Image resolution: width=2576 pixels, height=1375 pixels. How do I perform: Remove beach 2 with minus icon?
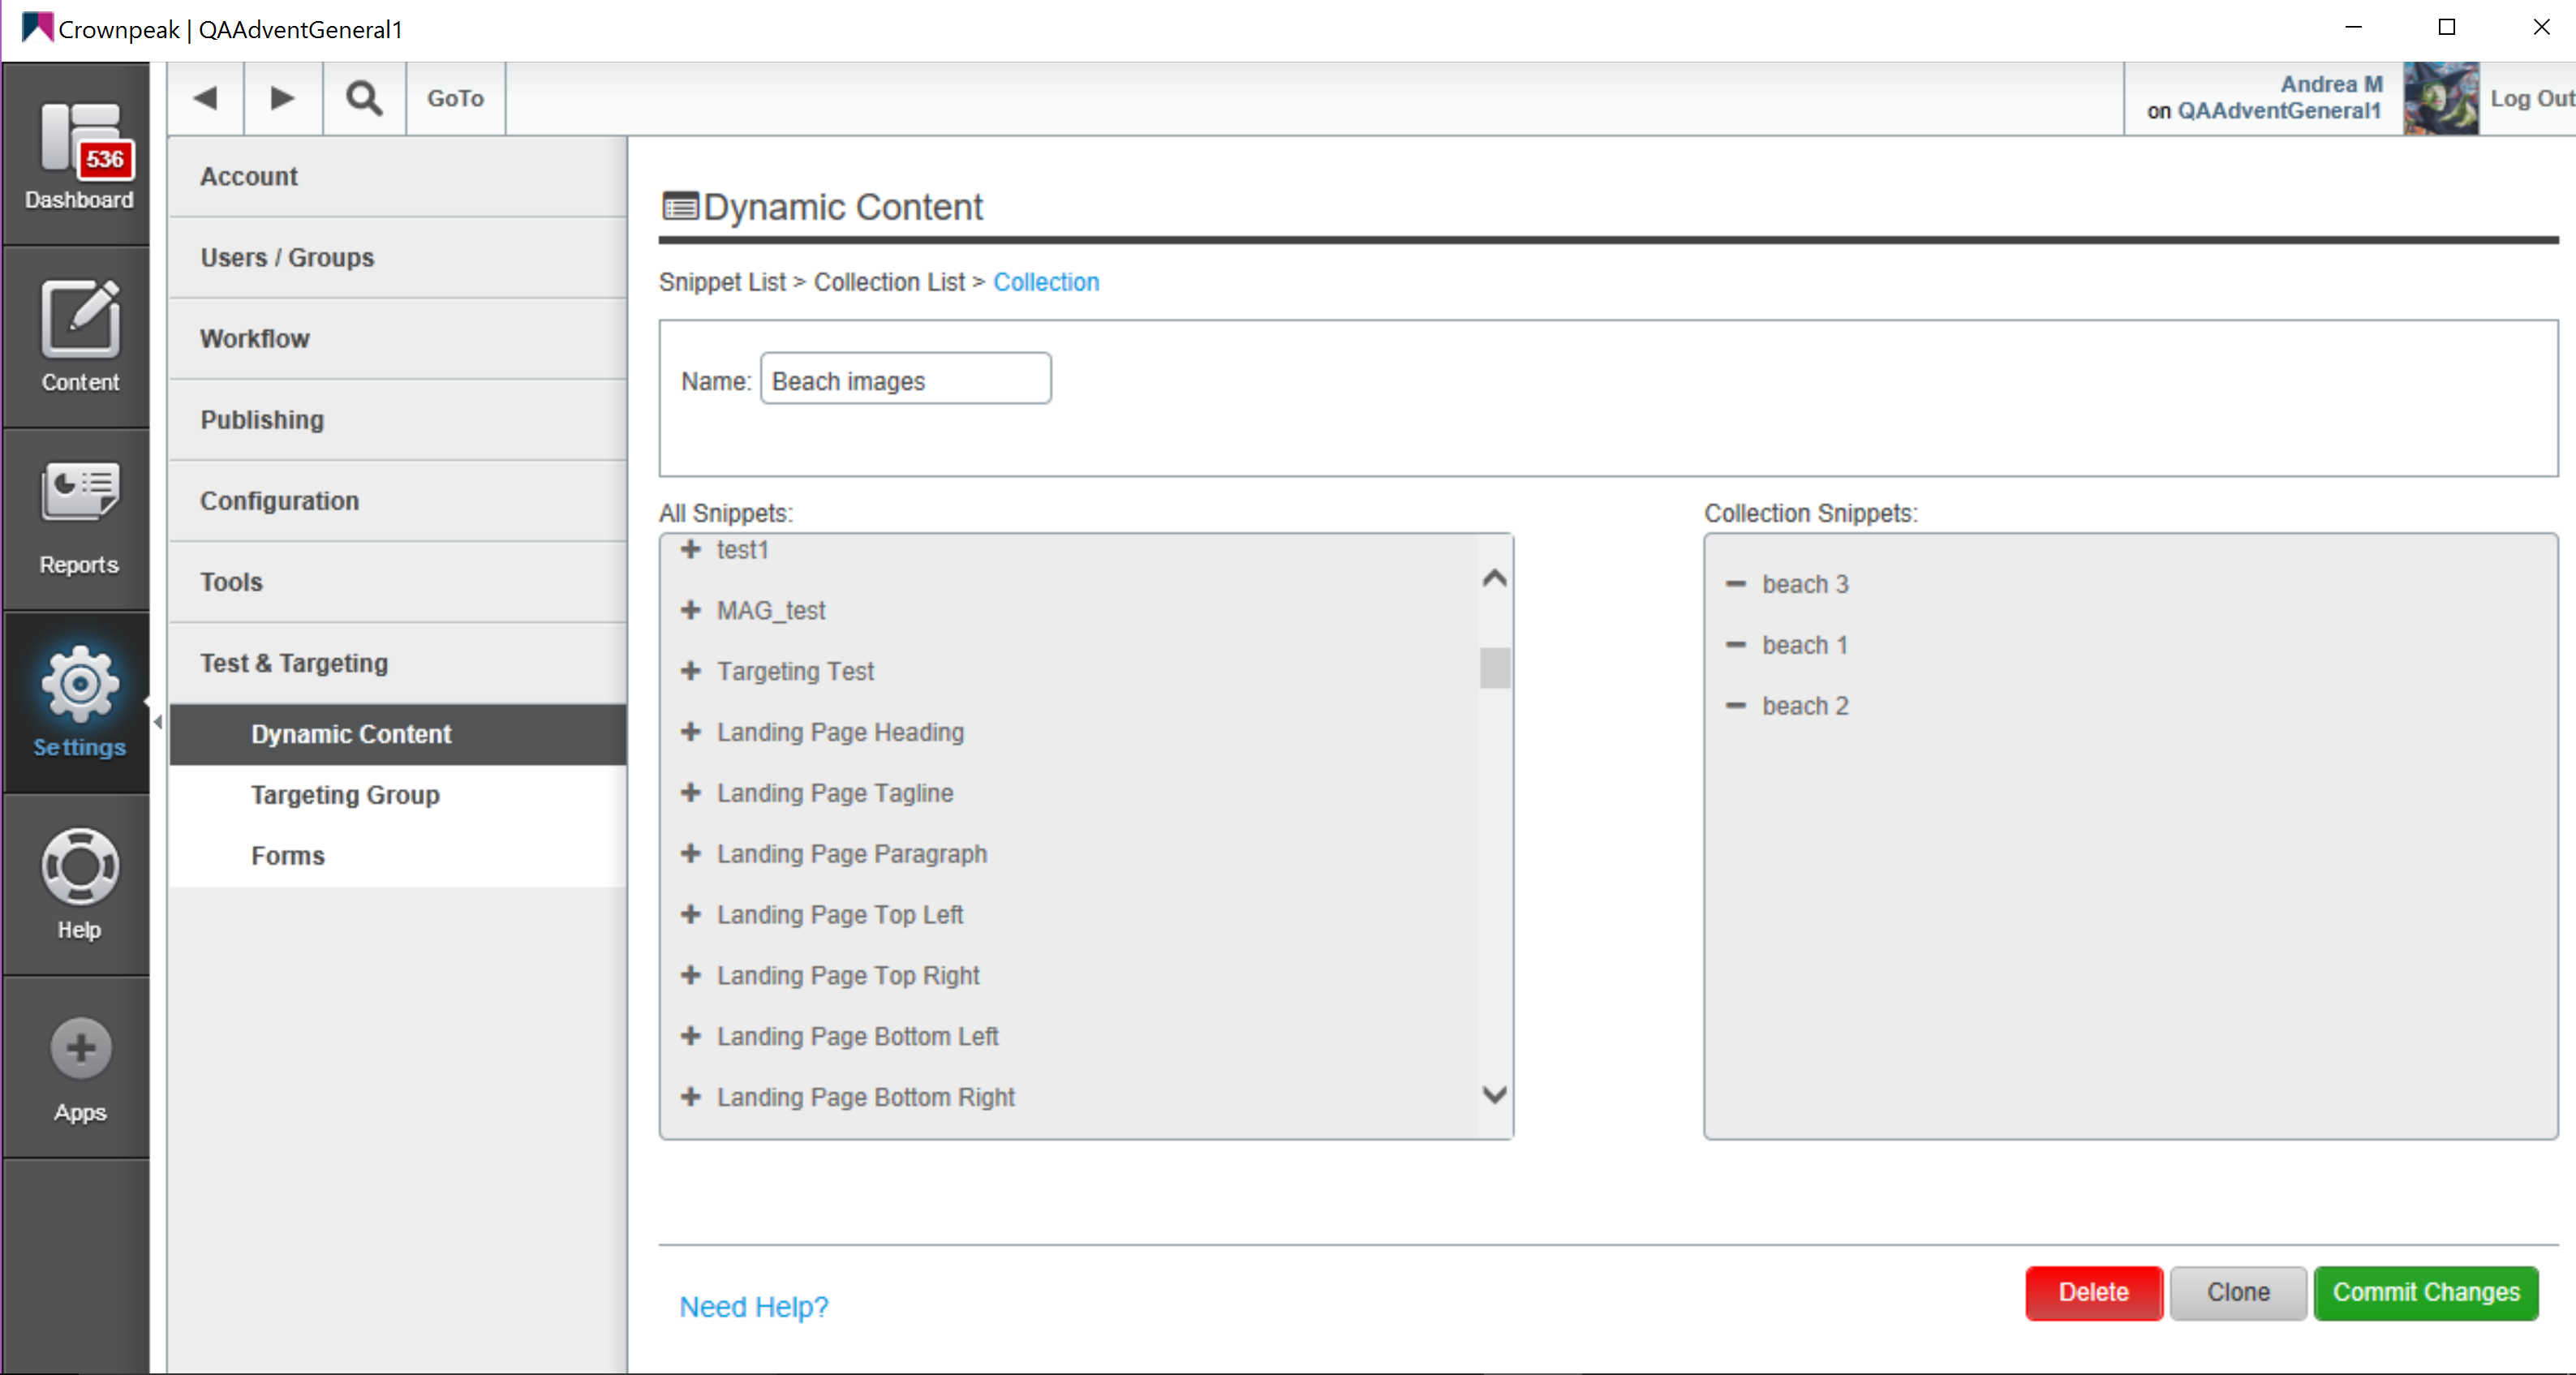(1736, 706)
